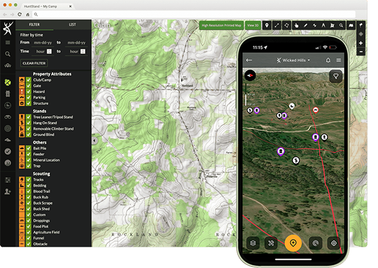Click the compass divider measure tool
378x268 pixels.
coord(323,26)
